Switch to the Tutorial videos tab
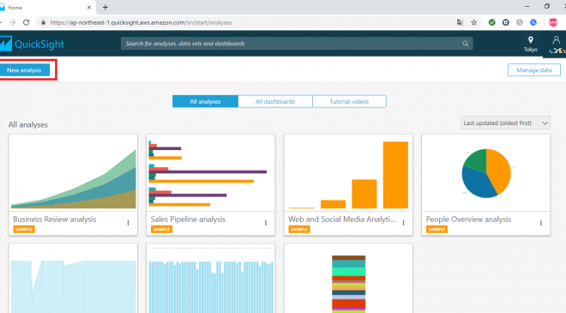The width and height of the screenshot is (566, 313). coord(349,101)
